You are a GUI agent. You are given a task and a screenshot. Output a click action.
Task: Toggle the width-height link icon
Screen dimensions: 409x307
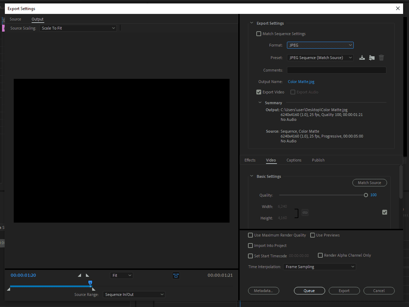[305, 212]
